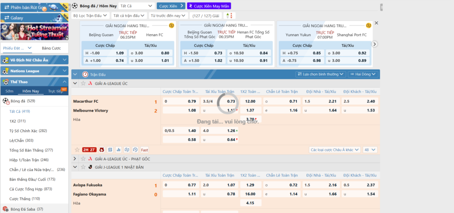Image resolution: width=454 pixels, height=213 pixels.
Task: Open the Hai Dòng display dropdown
Action: 363,74
